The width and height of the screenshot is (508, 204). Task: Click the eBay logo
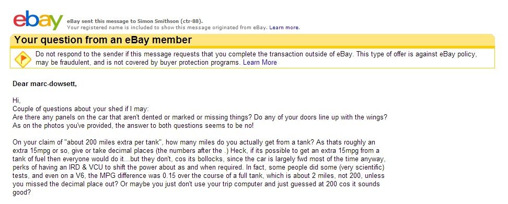coord(38,20)
